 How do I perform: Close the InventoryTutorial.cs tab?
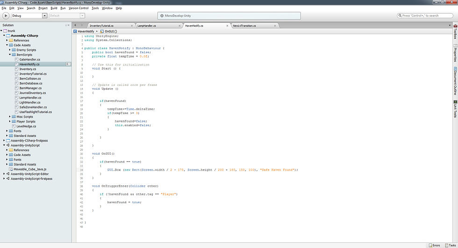(132, 26)
